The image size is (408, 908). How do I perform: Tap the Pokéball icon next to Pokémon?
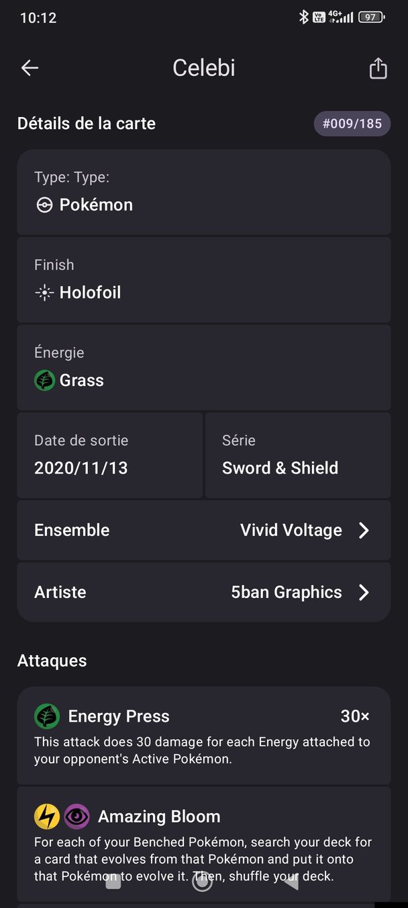[44, 205]
